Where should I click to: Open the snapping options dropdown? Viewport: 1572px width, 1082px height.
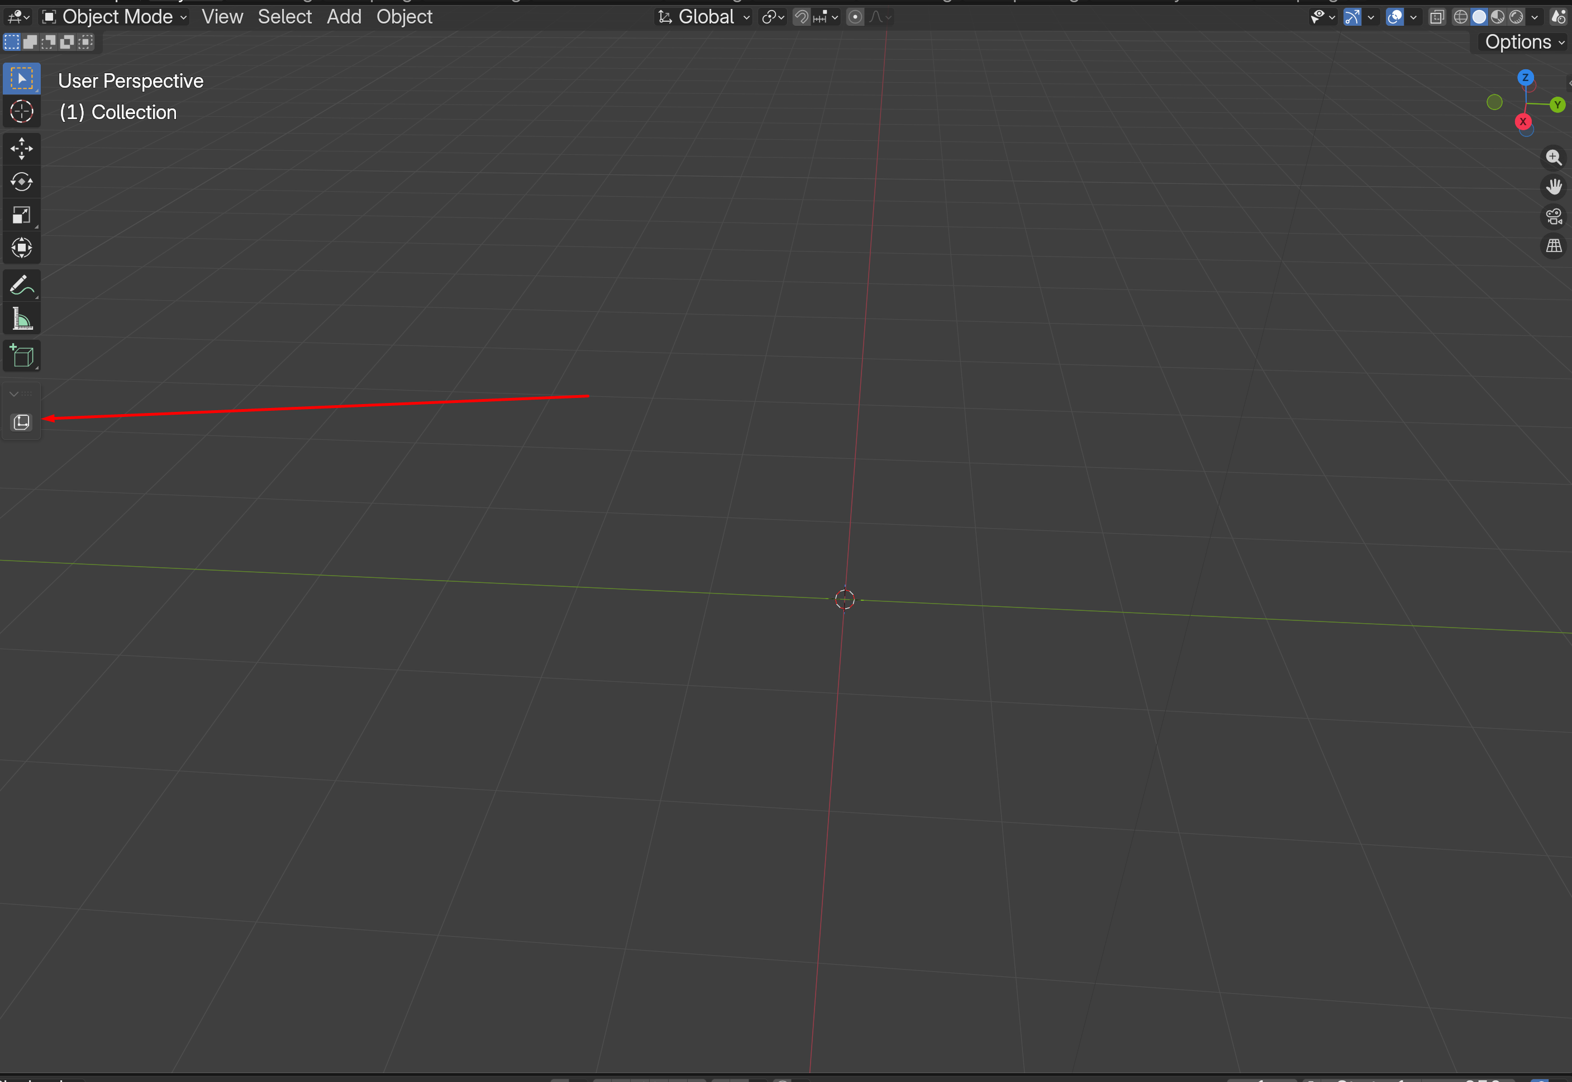826,17
